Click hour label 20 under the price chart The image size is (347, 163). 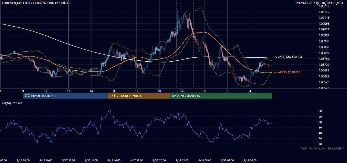(x=159, y=91)
